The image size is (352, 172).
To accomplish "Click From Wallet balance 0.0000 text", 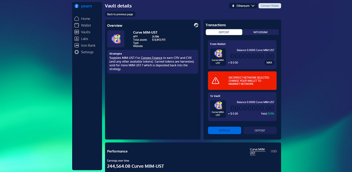I will pyautogui.click(x=255, y=50).
